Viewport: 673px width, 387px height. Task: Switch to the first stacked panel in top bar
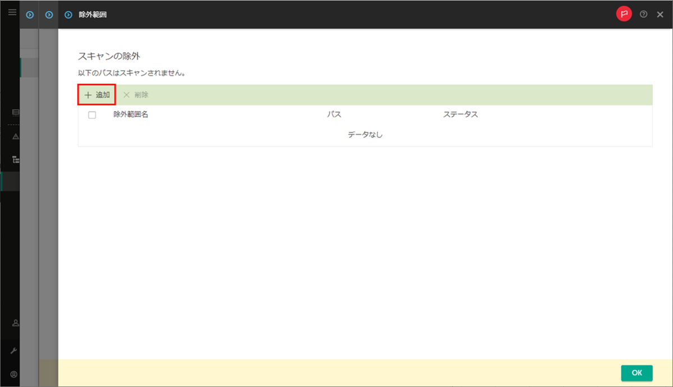[x=29, y=15]
